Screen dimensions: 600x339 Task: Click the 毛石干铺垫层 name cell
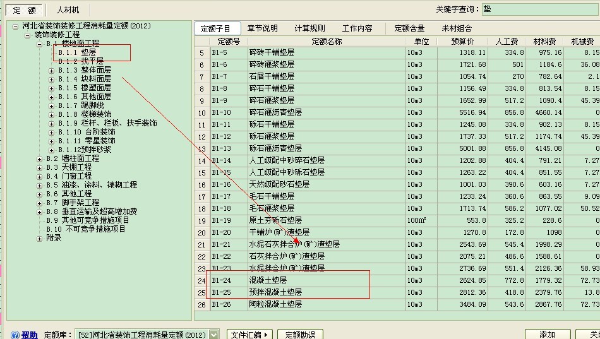tap(327, 196)
